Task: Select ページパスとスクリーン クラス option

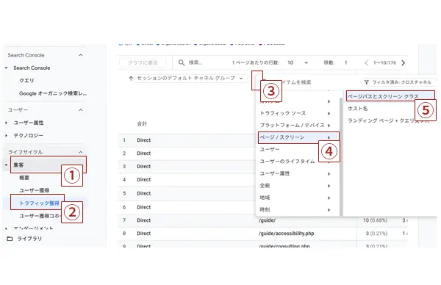Action: pos(390,96)
